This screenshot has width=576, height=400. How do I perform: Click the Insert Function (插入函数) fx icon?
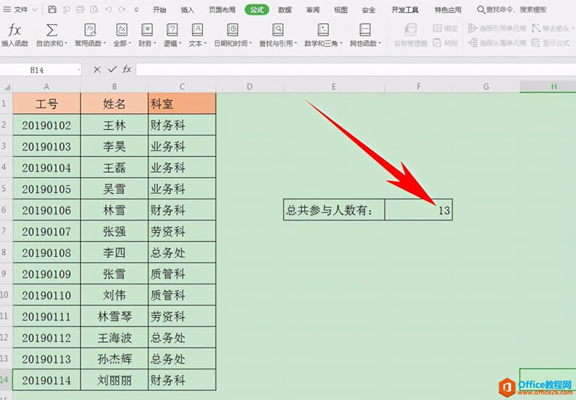(15, 30)
